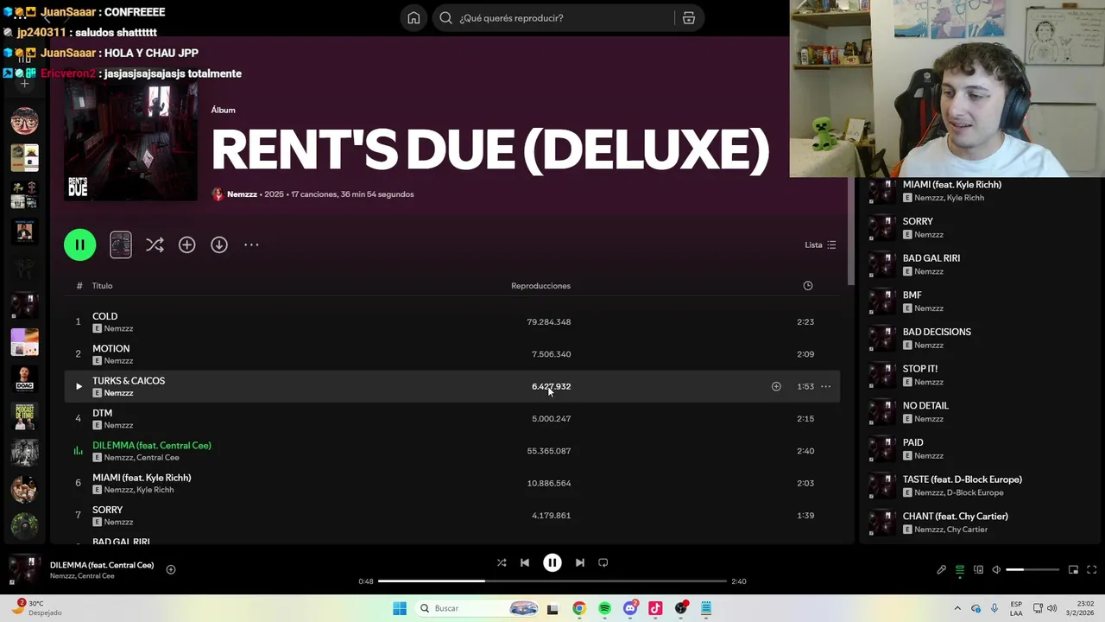Open connect to a device icon

[978, 569]
